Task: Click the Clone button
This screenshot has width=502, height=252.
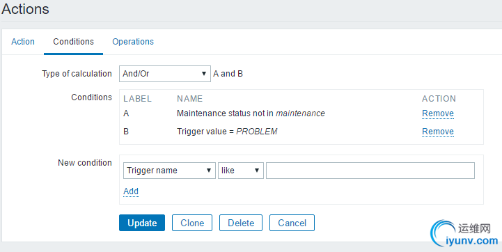Action: click(x=192, y=223)
